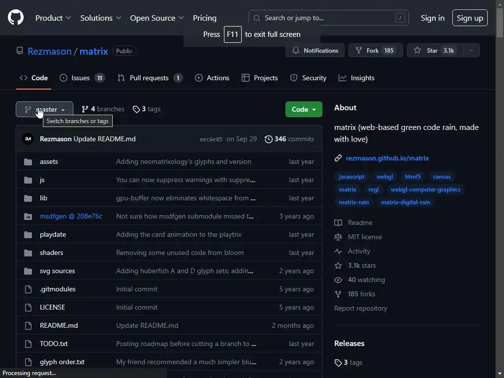This screenshot has height=378, width=504.
Task: Click the repository book icon beside Rezmason
Action: pos(20,51)
